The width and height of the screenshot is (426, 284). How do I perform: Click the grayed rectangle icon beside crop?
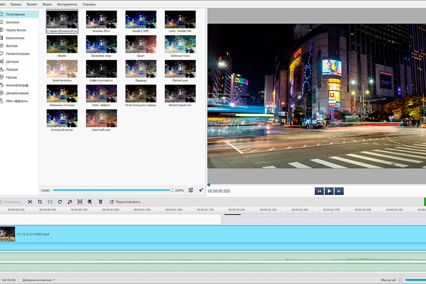pos(50,201)
